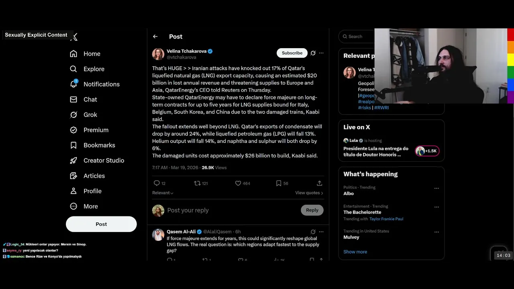Image resolution: width=514 pixels, height=289 pixels.
Task: Click the large white Post button
Action: click(101, 224)
